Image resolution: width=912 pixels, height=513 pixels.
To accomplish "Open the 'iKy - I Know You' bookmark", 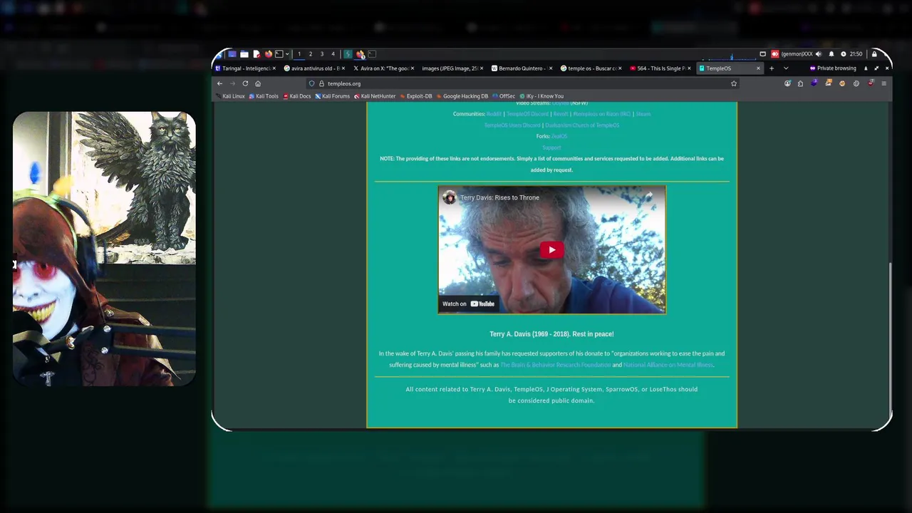I will click(x=541, y=96).
